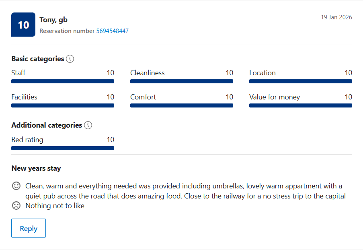
Task: Click the Nothing not to like comment
Action: point(55,206)
